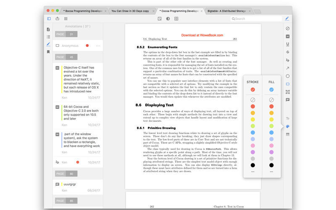Toggle the night-mode brightness icon

pos(168,18)
